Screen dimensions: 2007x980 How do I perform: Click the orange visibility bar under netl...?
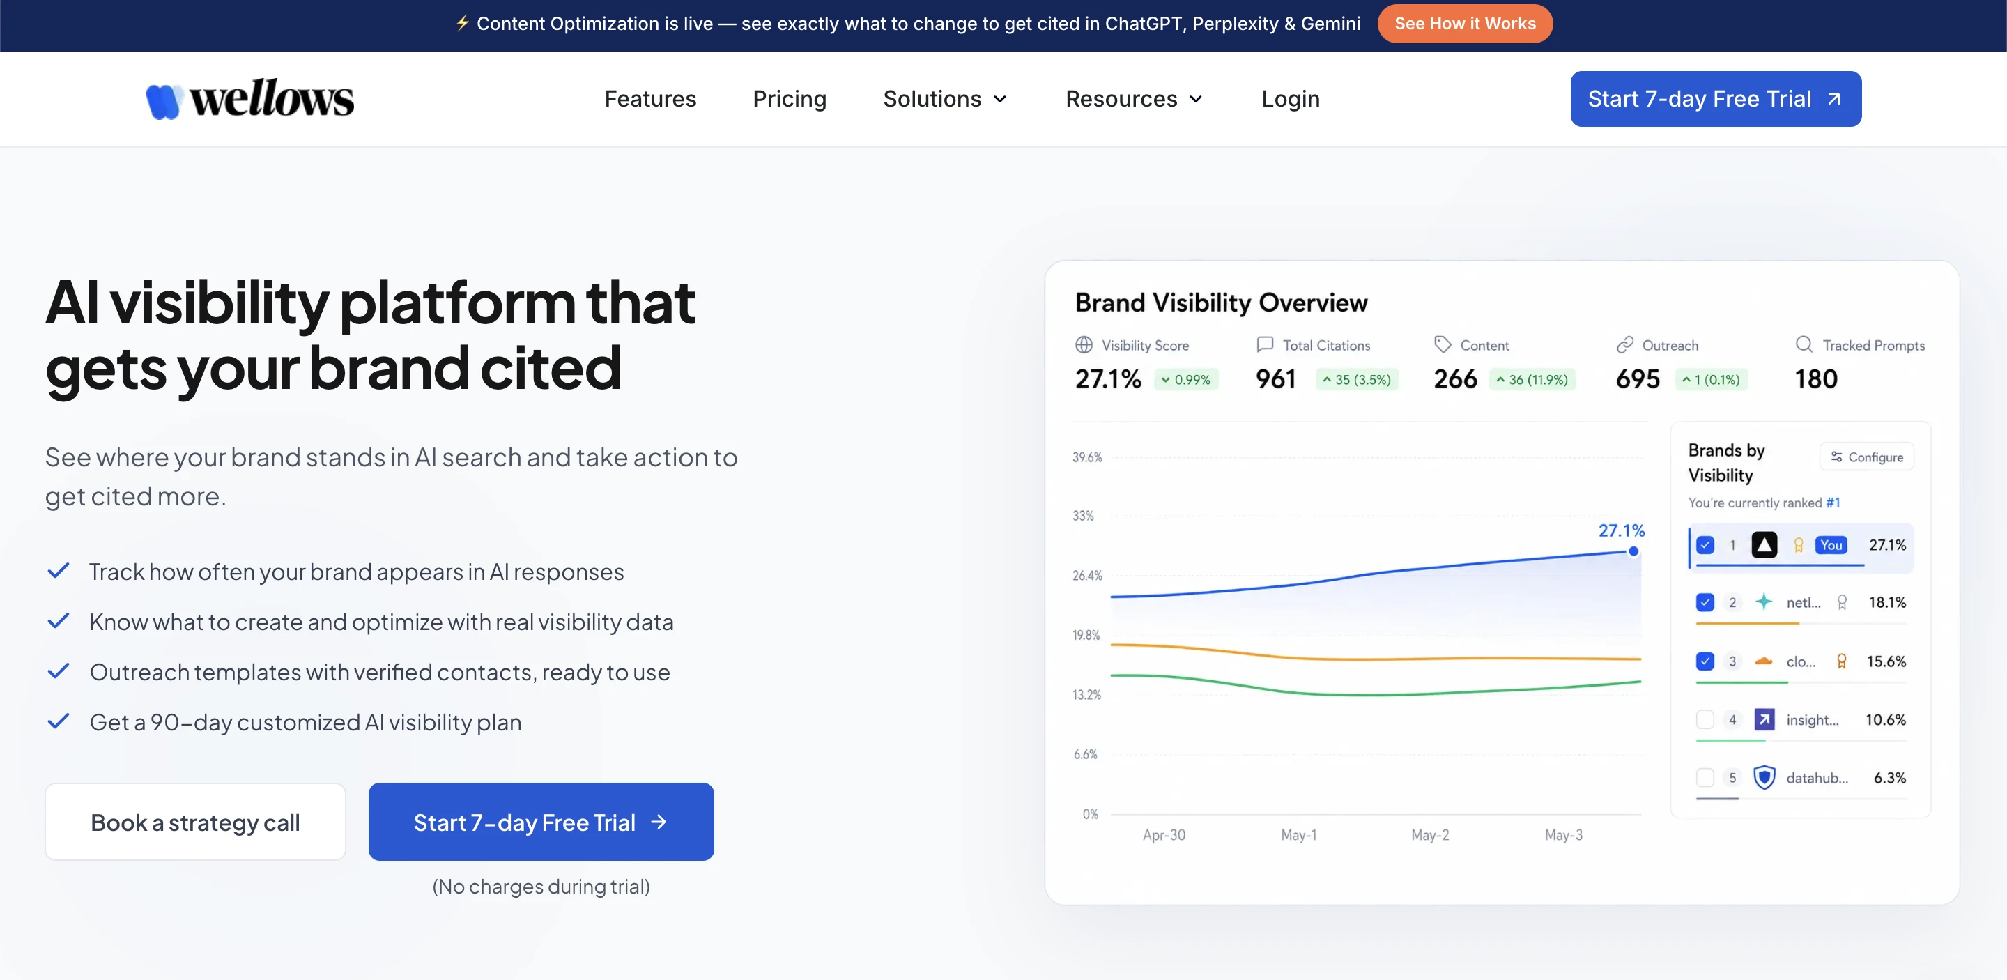(1748, 624)
